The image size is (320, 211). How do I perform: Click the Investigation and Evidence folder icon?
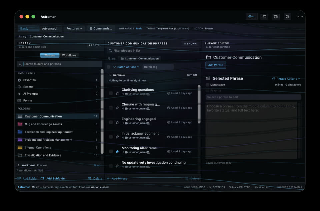tap(20, 155)
